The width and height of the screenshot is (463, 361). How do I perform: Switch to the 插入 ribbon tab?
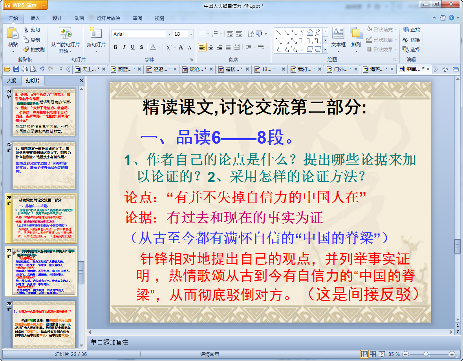pos(35,18)
